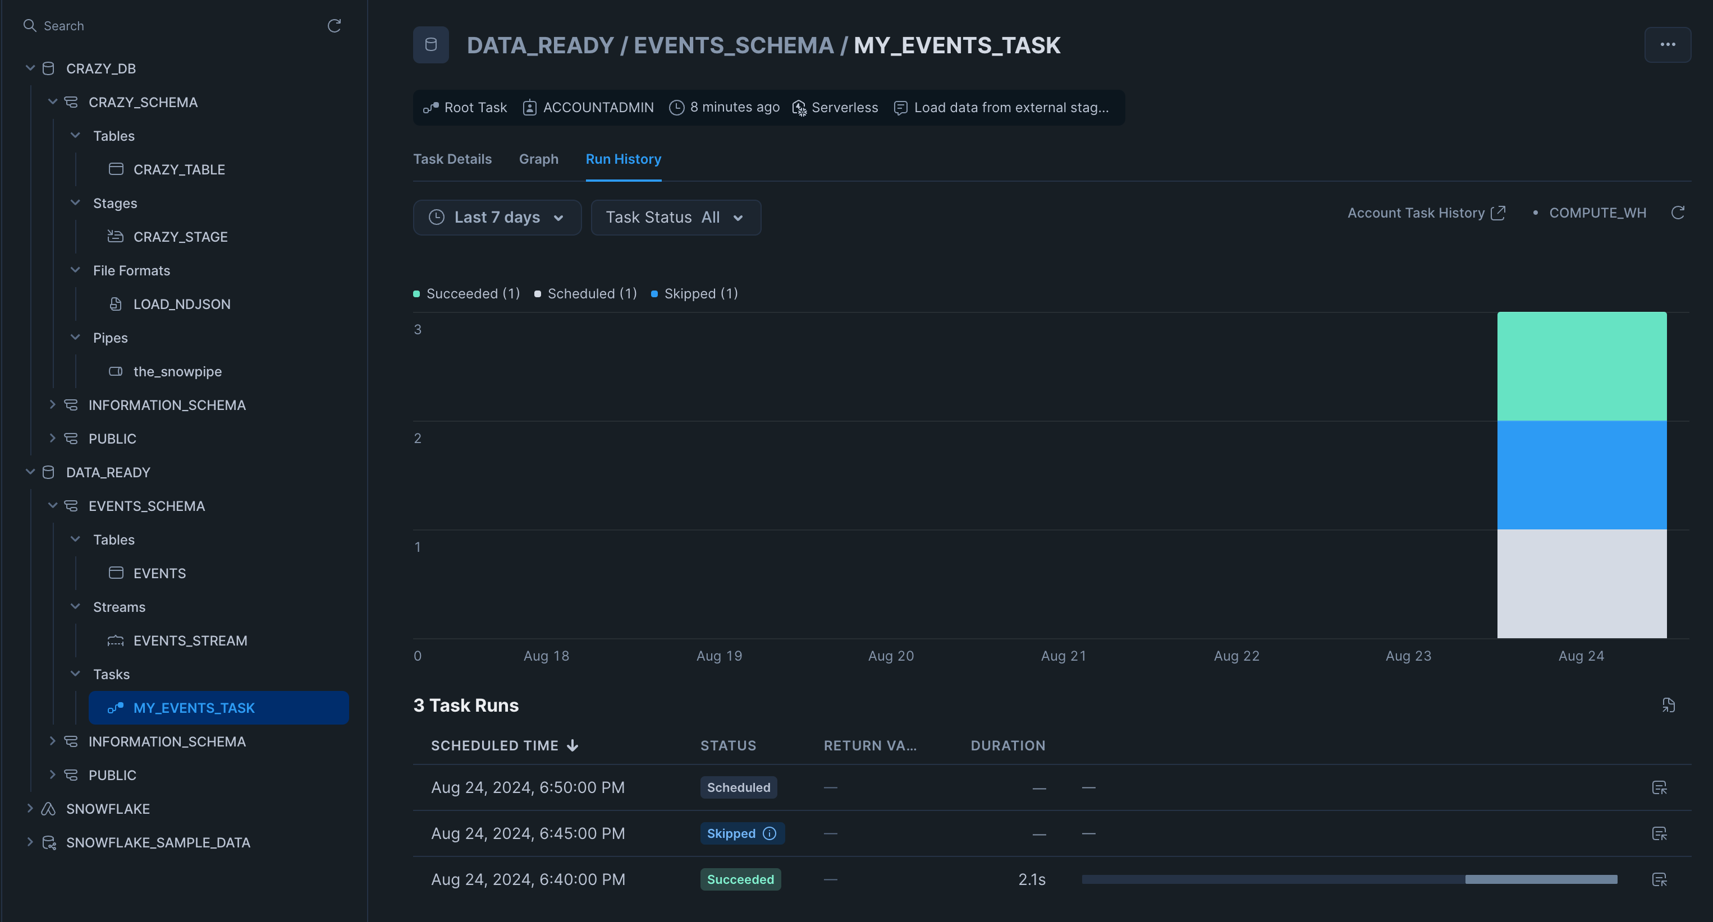Click the Root Task icon
1713x922 pixels.
(x=432, y=107)
